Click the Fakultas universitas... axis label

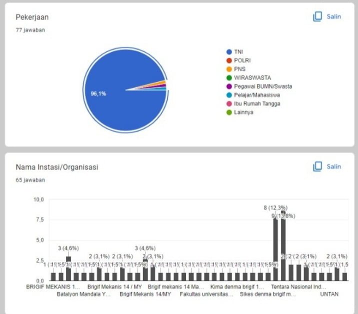click(206, 294)
